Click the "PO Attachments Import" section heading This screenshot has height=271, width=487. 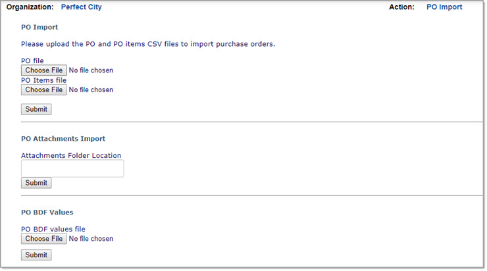[x=63, y=139]
